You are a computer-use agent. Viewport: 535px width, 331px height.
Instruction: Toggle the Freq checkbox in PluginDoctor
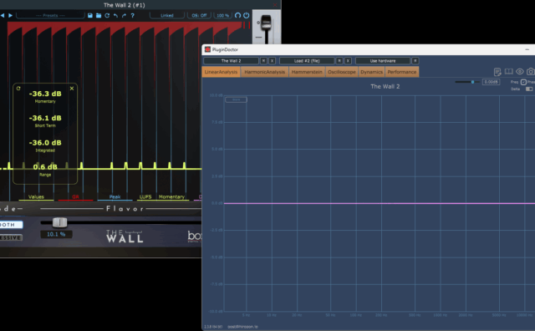click(x=523, y=82)
